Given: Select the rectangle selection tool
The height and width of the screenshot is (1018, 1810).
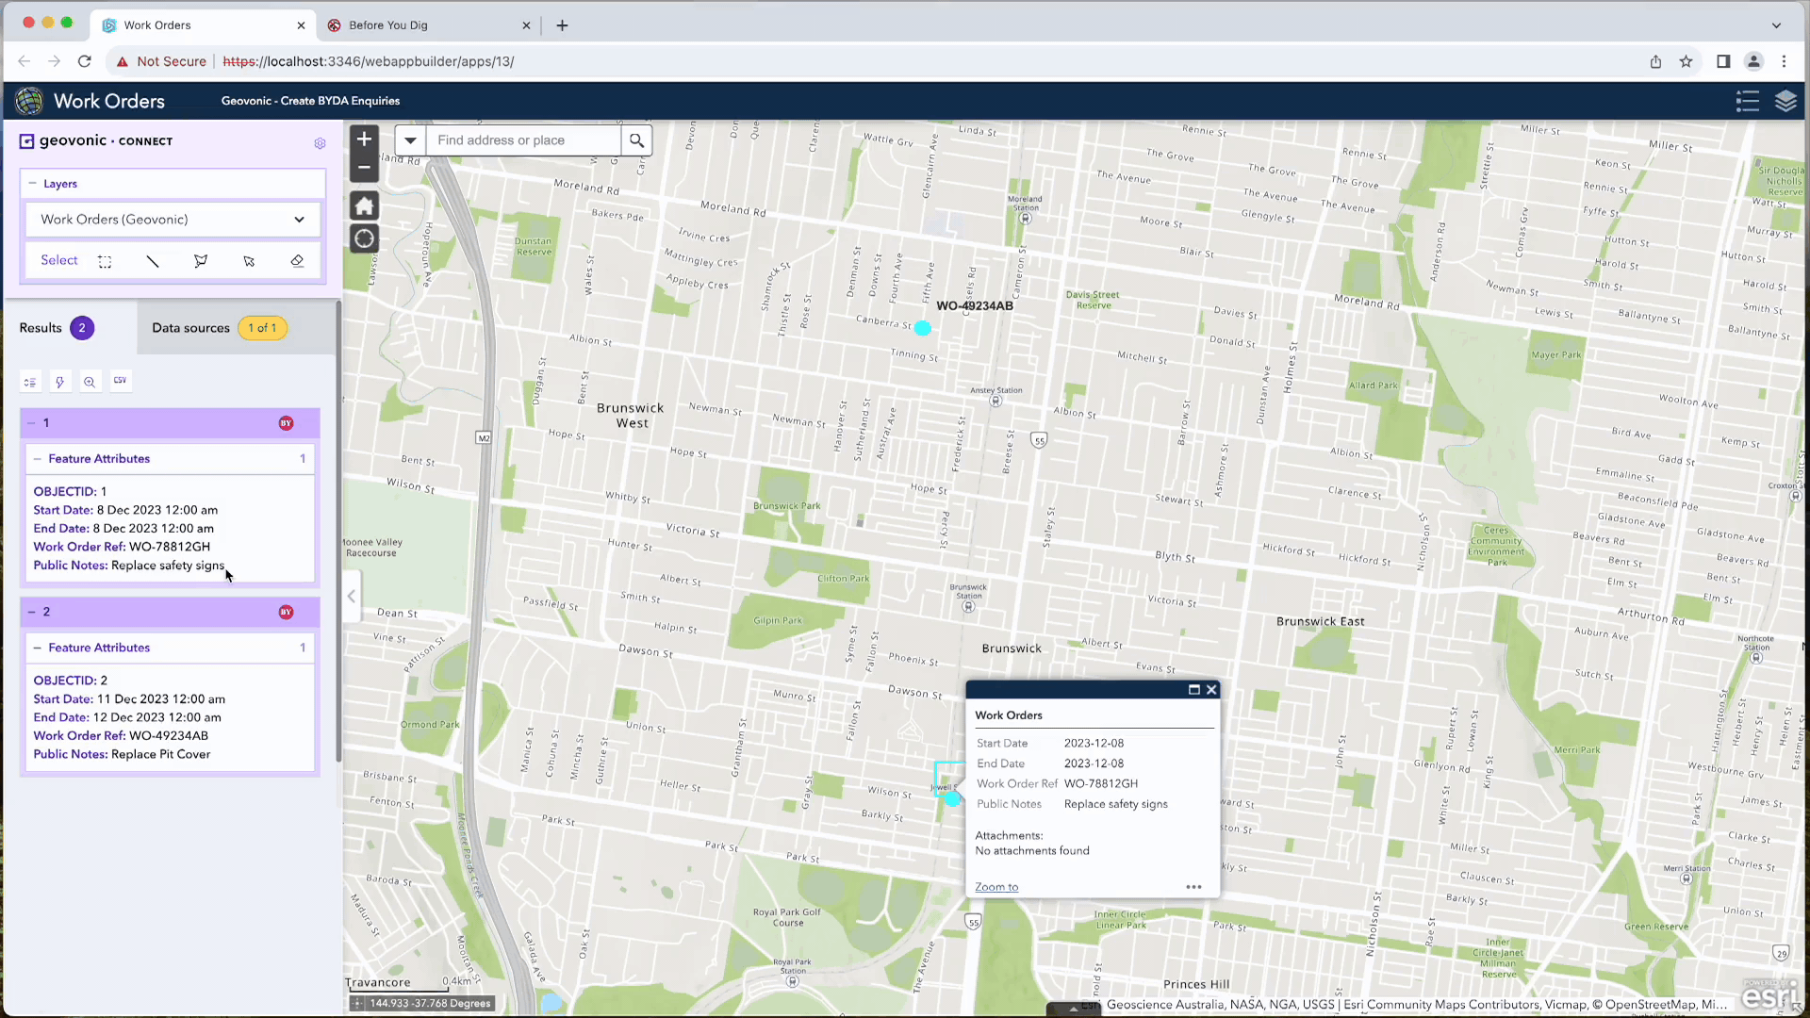Looking at the screenshot, I should [x=105, y=261].
